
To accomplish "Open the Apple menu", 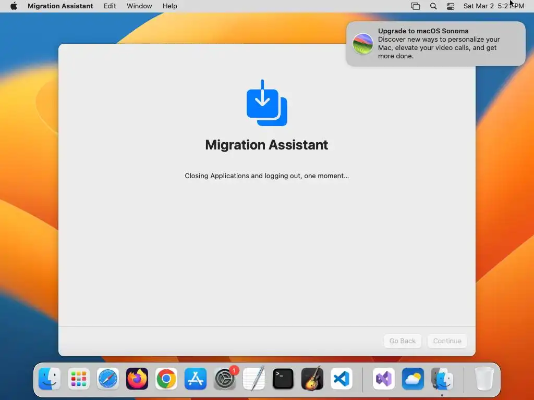I will click(x=14, y=6).
